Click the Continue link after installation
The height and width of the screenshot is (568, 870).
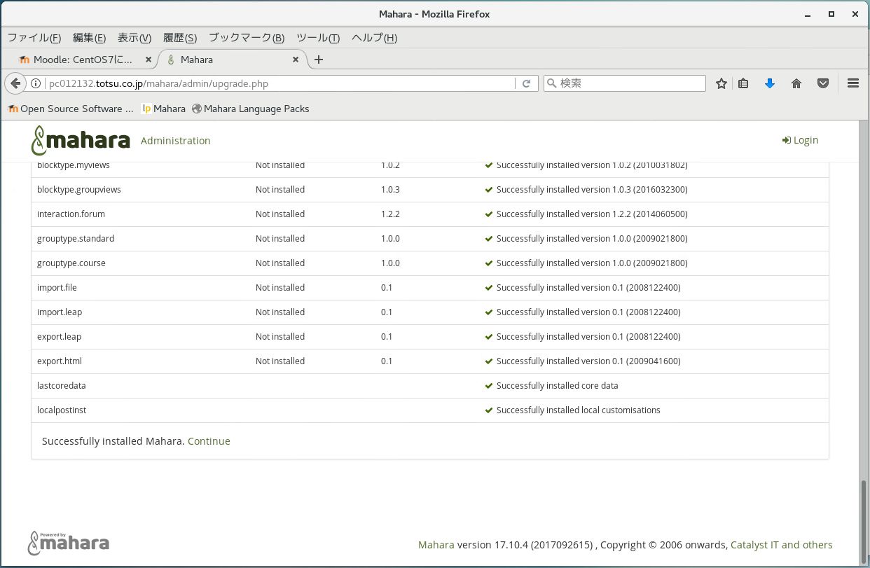[209, 441]
